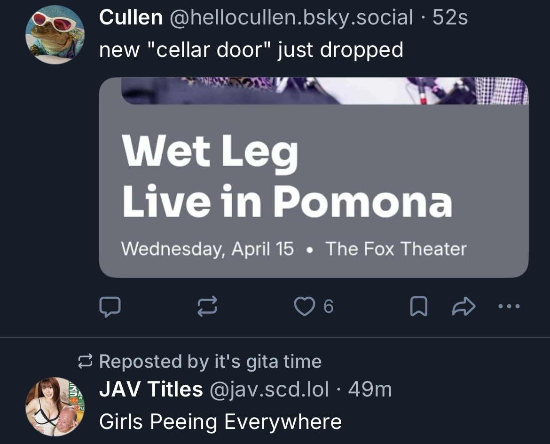This screenshot has width=550, height=444.
Task: Open the Wet Leg event image
Action: 314,177
